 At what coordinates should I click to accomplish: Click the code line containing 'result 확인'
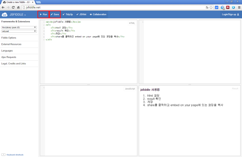pyautogui.click(x=63, y=31)
